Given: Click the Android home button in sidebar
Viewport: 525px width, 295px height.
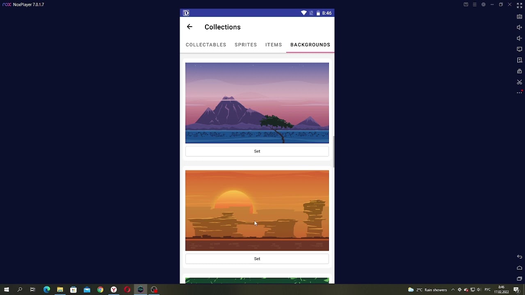Looking at the screenshot, I should pos(519,268).
